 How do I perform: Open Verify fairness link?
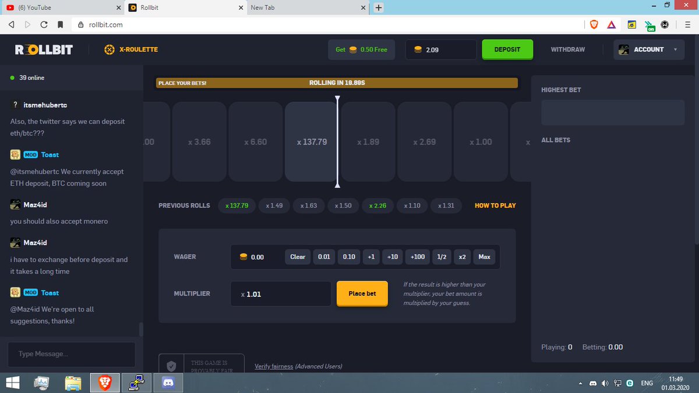point(274,366)
